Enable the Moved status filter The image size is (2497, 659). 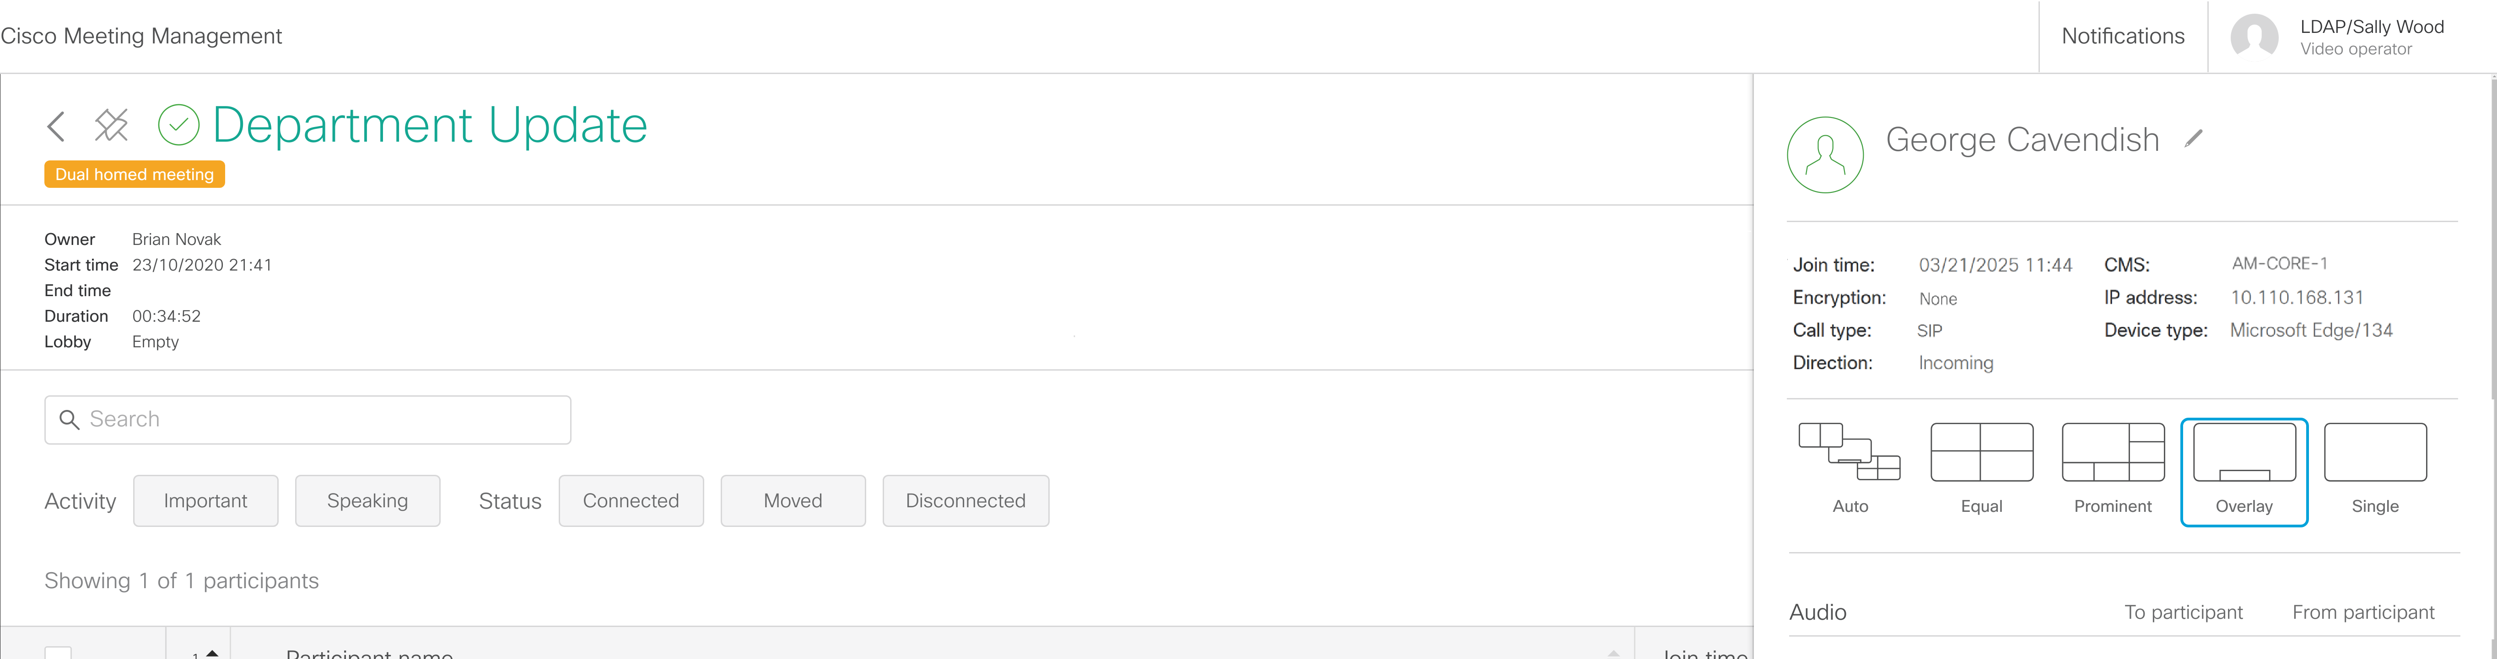click(793, 500)
